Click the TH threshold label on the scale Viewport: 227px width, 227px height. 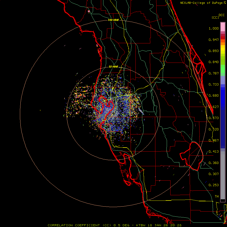tap(217, 196)
